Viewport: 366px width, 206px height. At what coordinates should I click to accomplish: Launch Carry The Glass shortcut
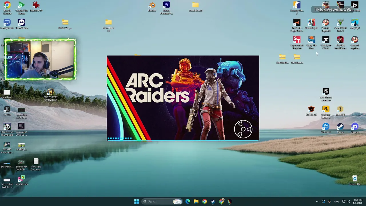[x=311, y=43]
